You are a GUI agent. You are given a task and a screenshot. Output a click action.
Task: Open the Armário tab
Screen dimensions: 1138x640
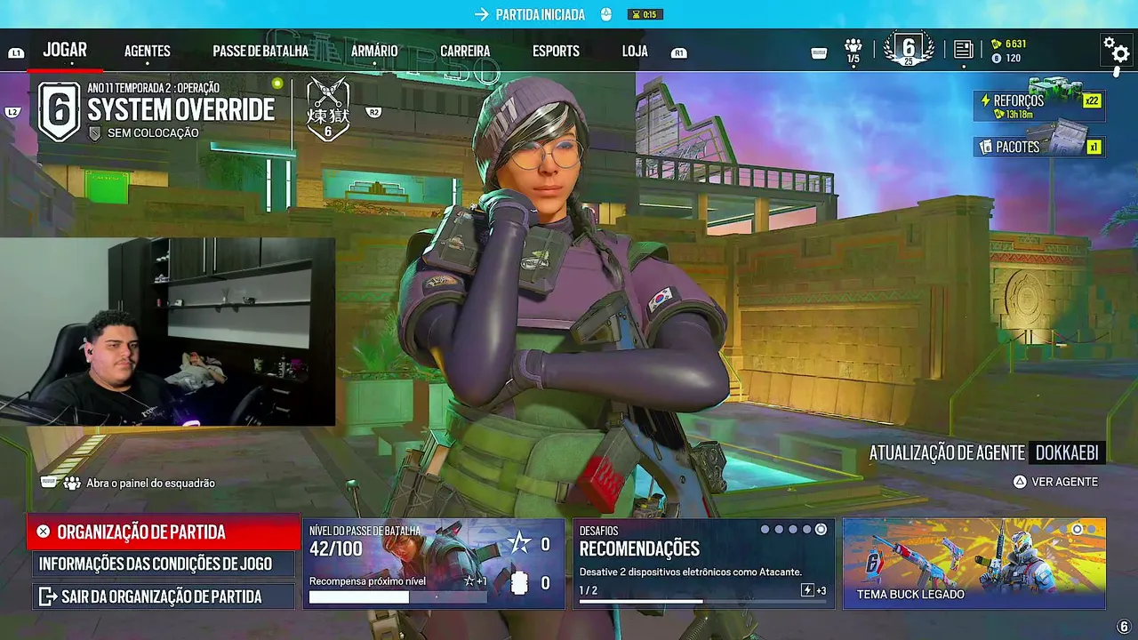[374, 52]
